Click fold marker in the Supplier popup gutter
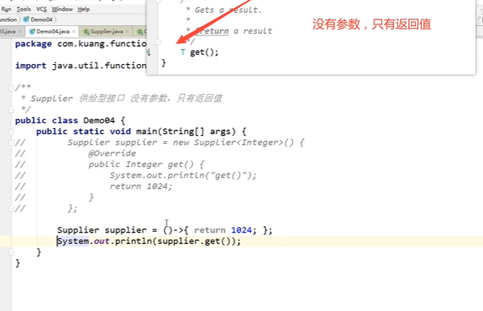This screenshot has height=311, width=483. pos(158,42)
